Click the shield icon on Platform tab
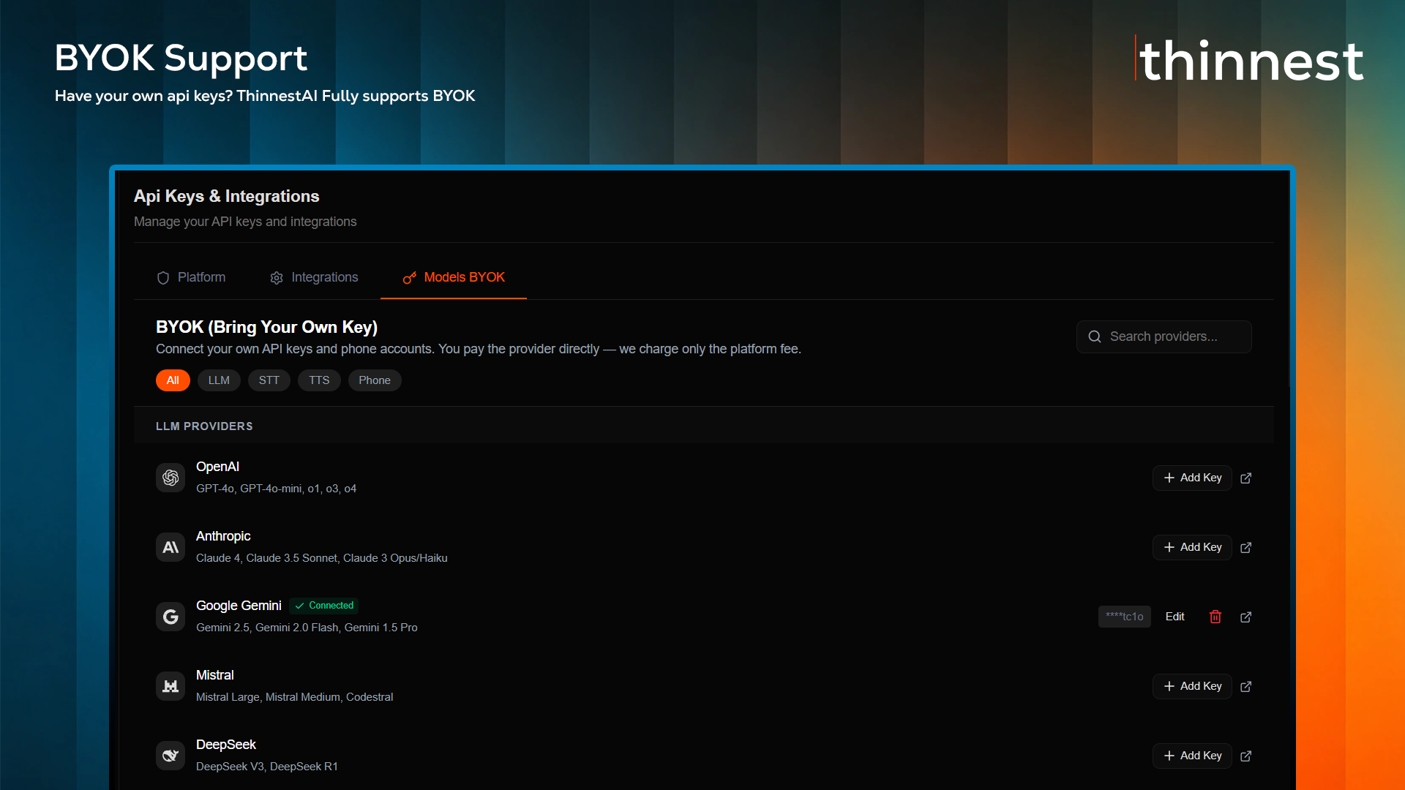Viewport: 1405px width, 790px height. click(163, 278)
